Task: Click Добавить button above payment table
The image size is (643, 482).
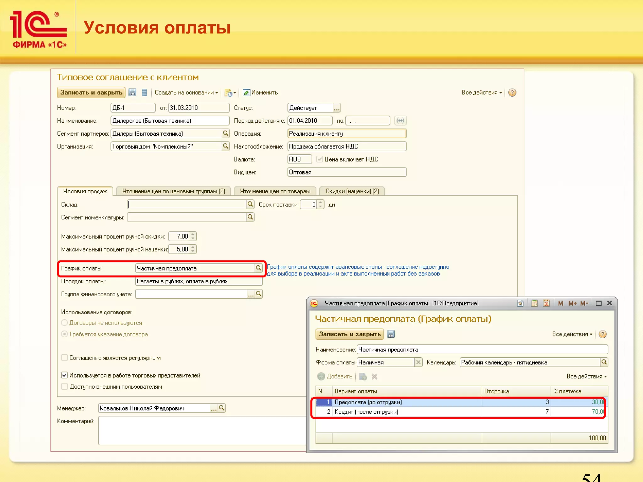Action: pos(335,376)
